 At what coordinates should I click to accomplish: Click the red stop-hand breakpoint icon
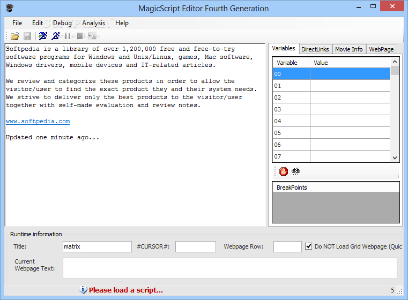click(x=284, y=171)
